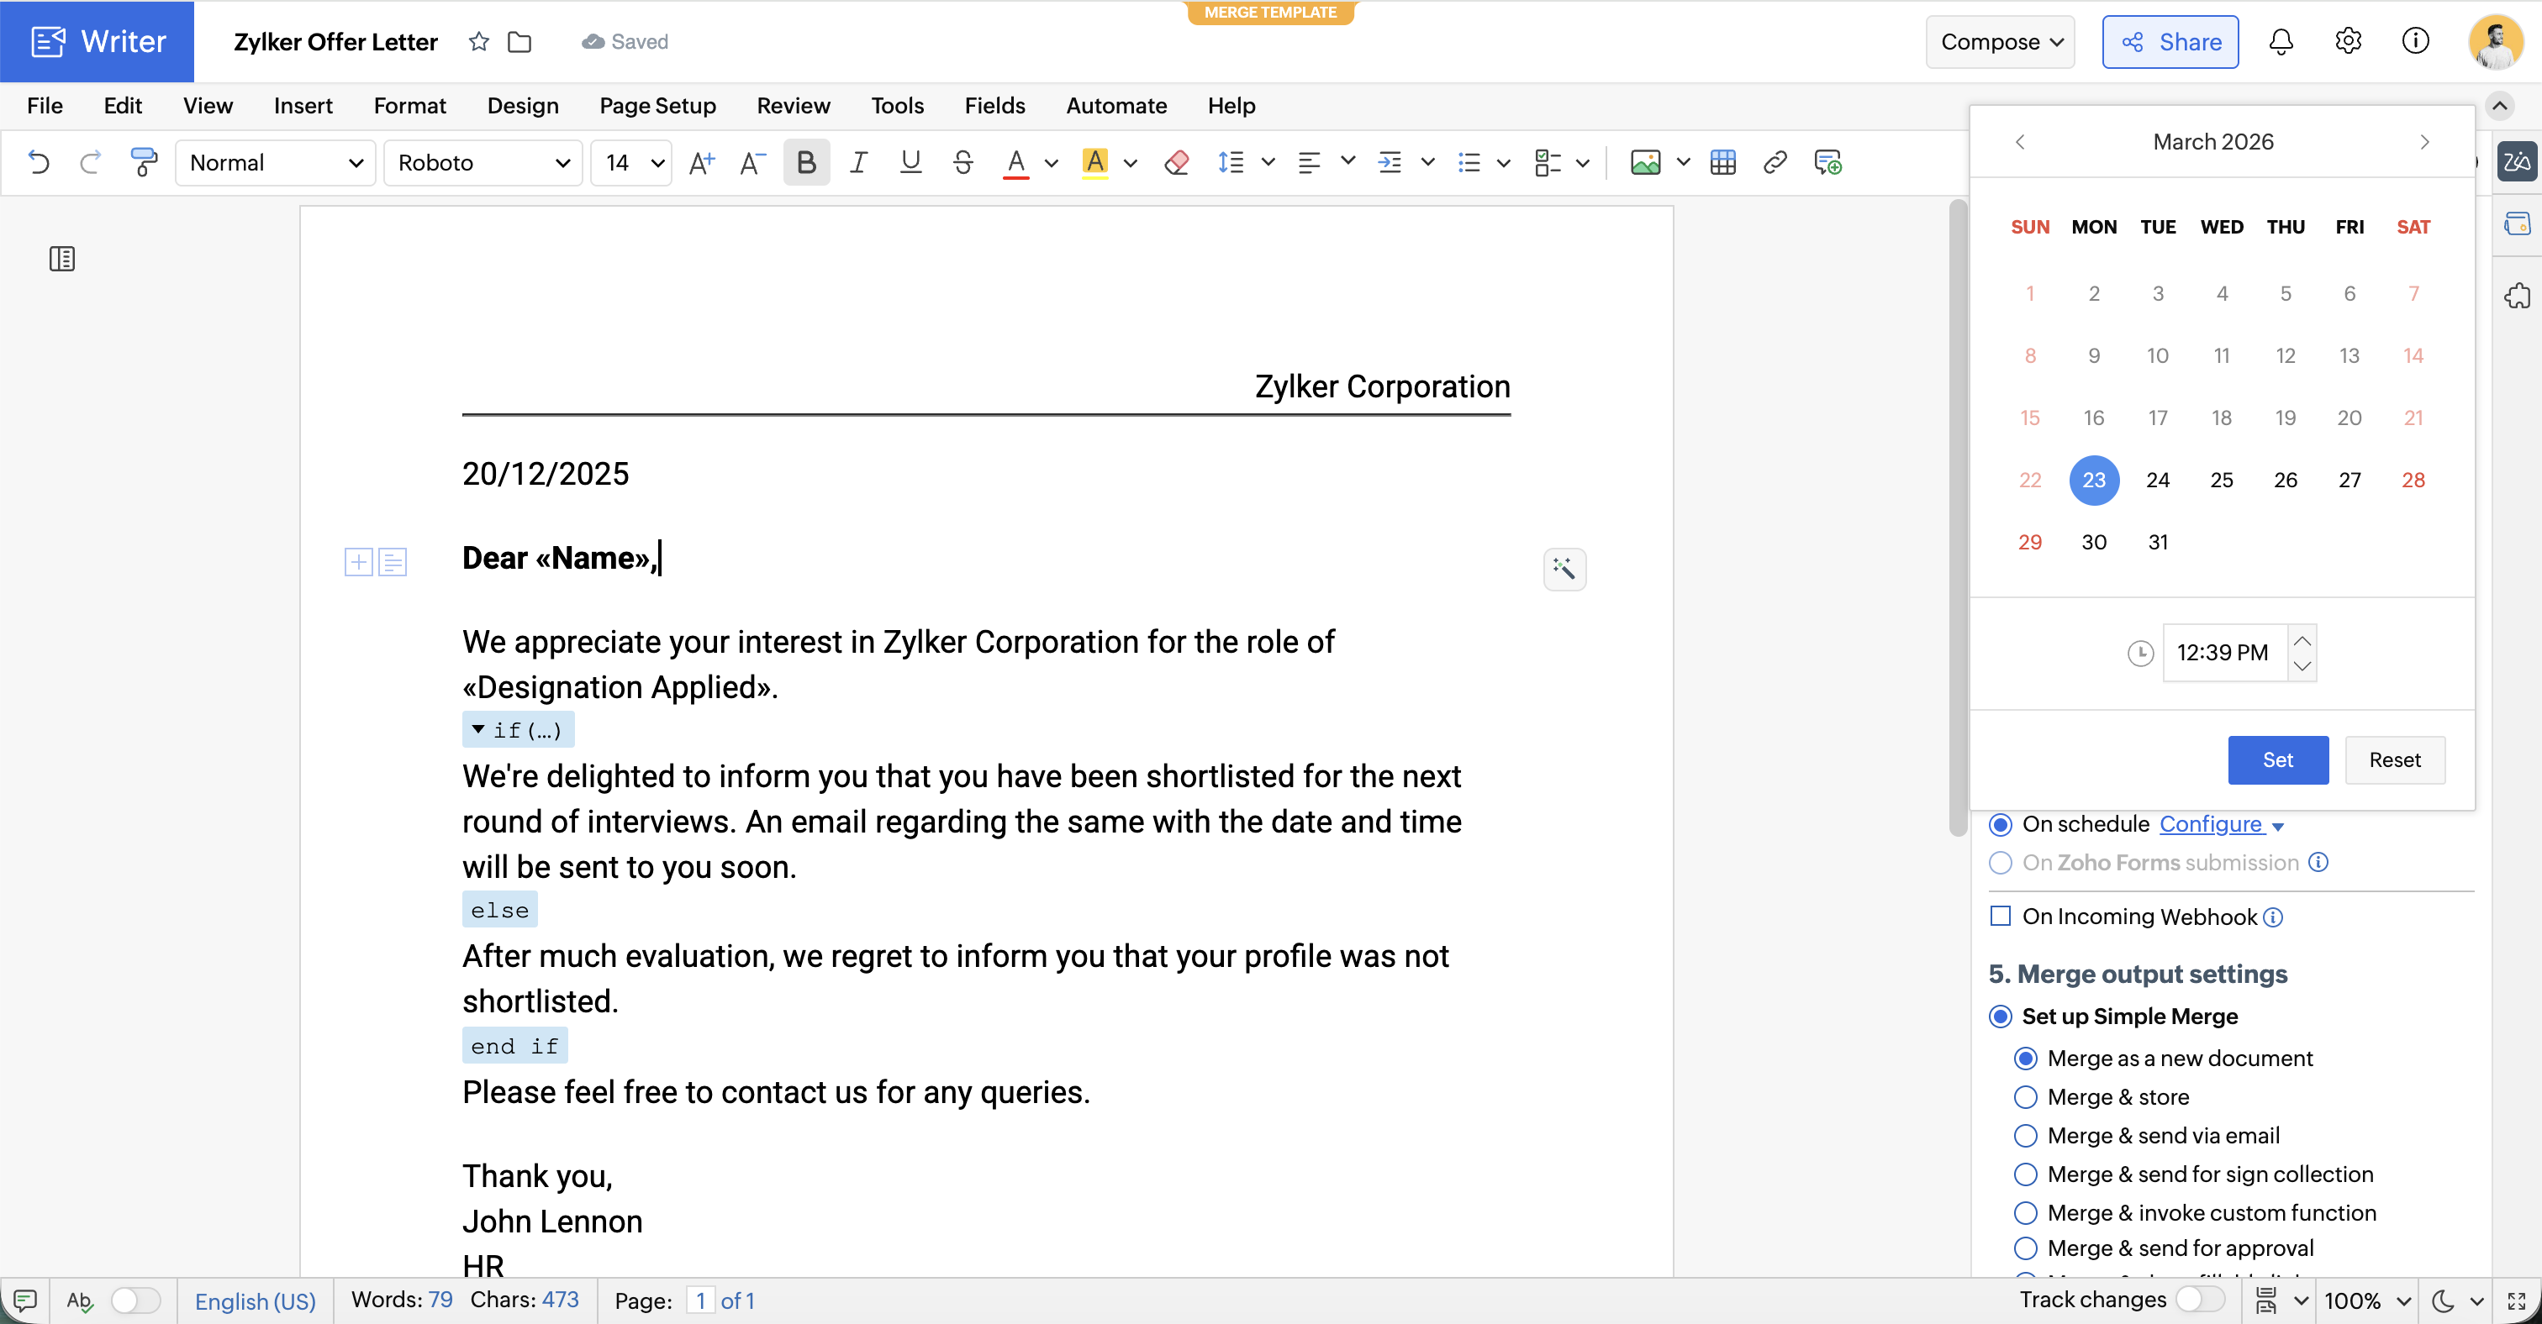
Task: Enable On Incoming Webhook checkbox
Action: click(2001, 916)
